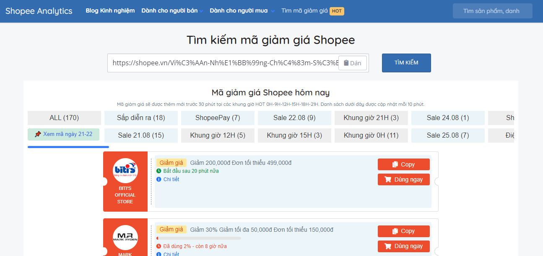The width and height of the screenshot is (543, 256).
Task: Open the Khung giờ 0H (11) filter
Action: coord(371,136)
